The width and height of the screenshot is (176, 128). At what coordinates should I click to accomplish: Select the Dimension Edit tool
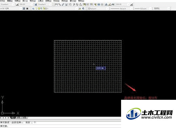click(x=106, y=5)
